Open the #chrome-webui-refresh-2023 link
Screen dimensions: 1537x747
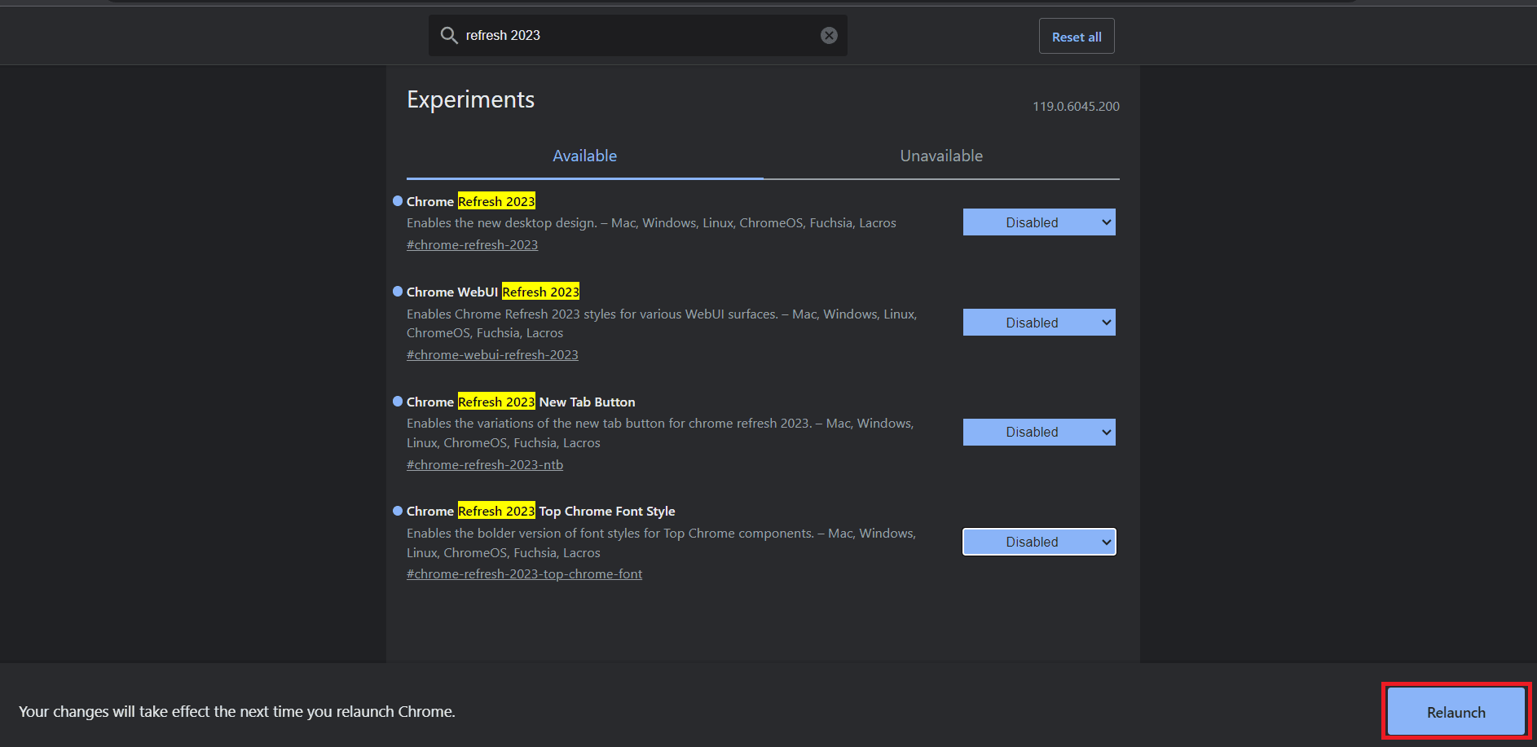coord(492,354)
